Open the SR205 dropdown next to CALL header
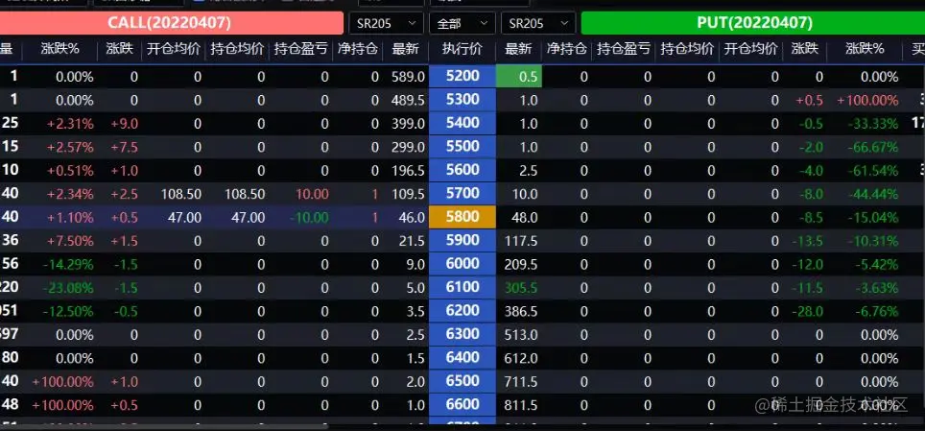 coord(386,24)
